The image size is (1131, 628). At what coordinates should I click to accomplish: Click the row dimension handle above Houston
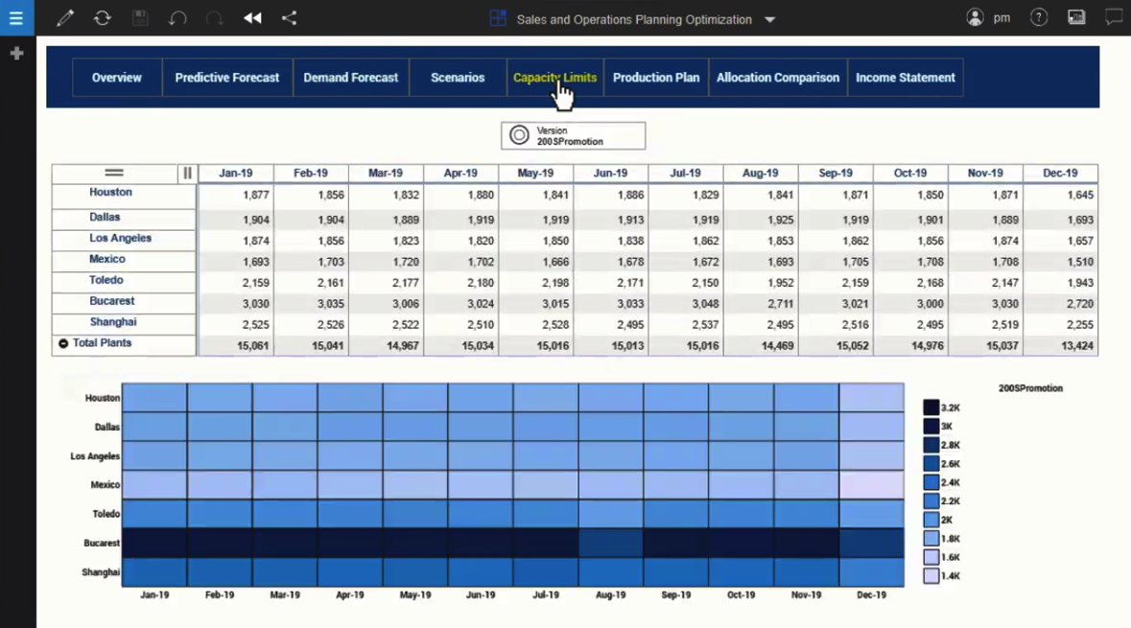point(114,174)
